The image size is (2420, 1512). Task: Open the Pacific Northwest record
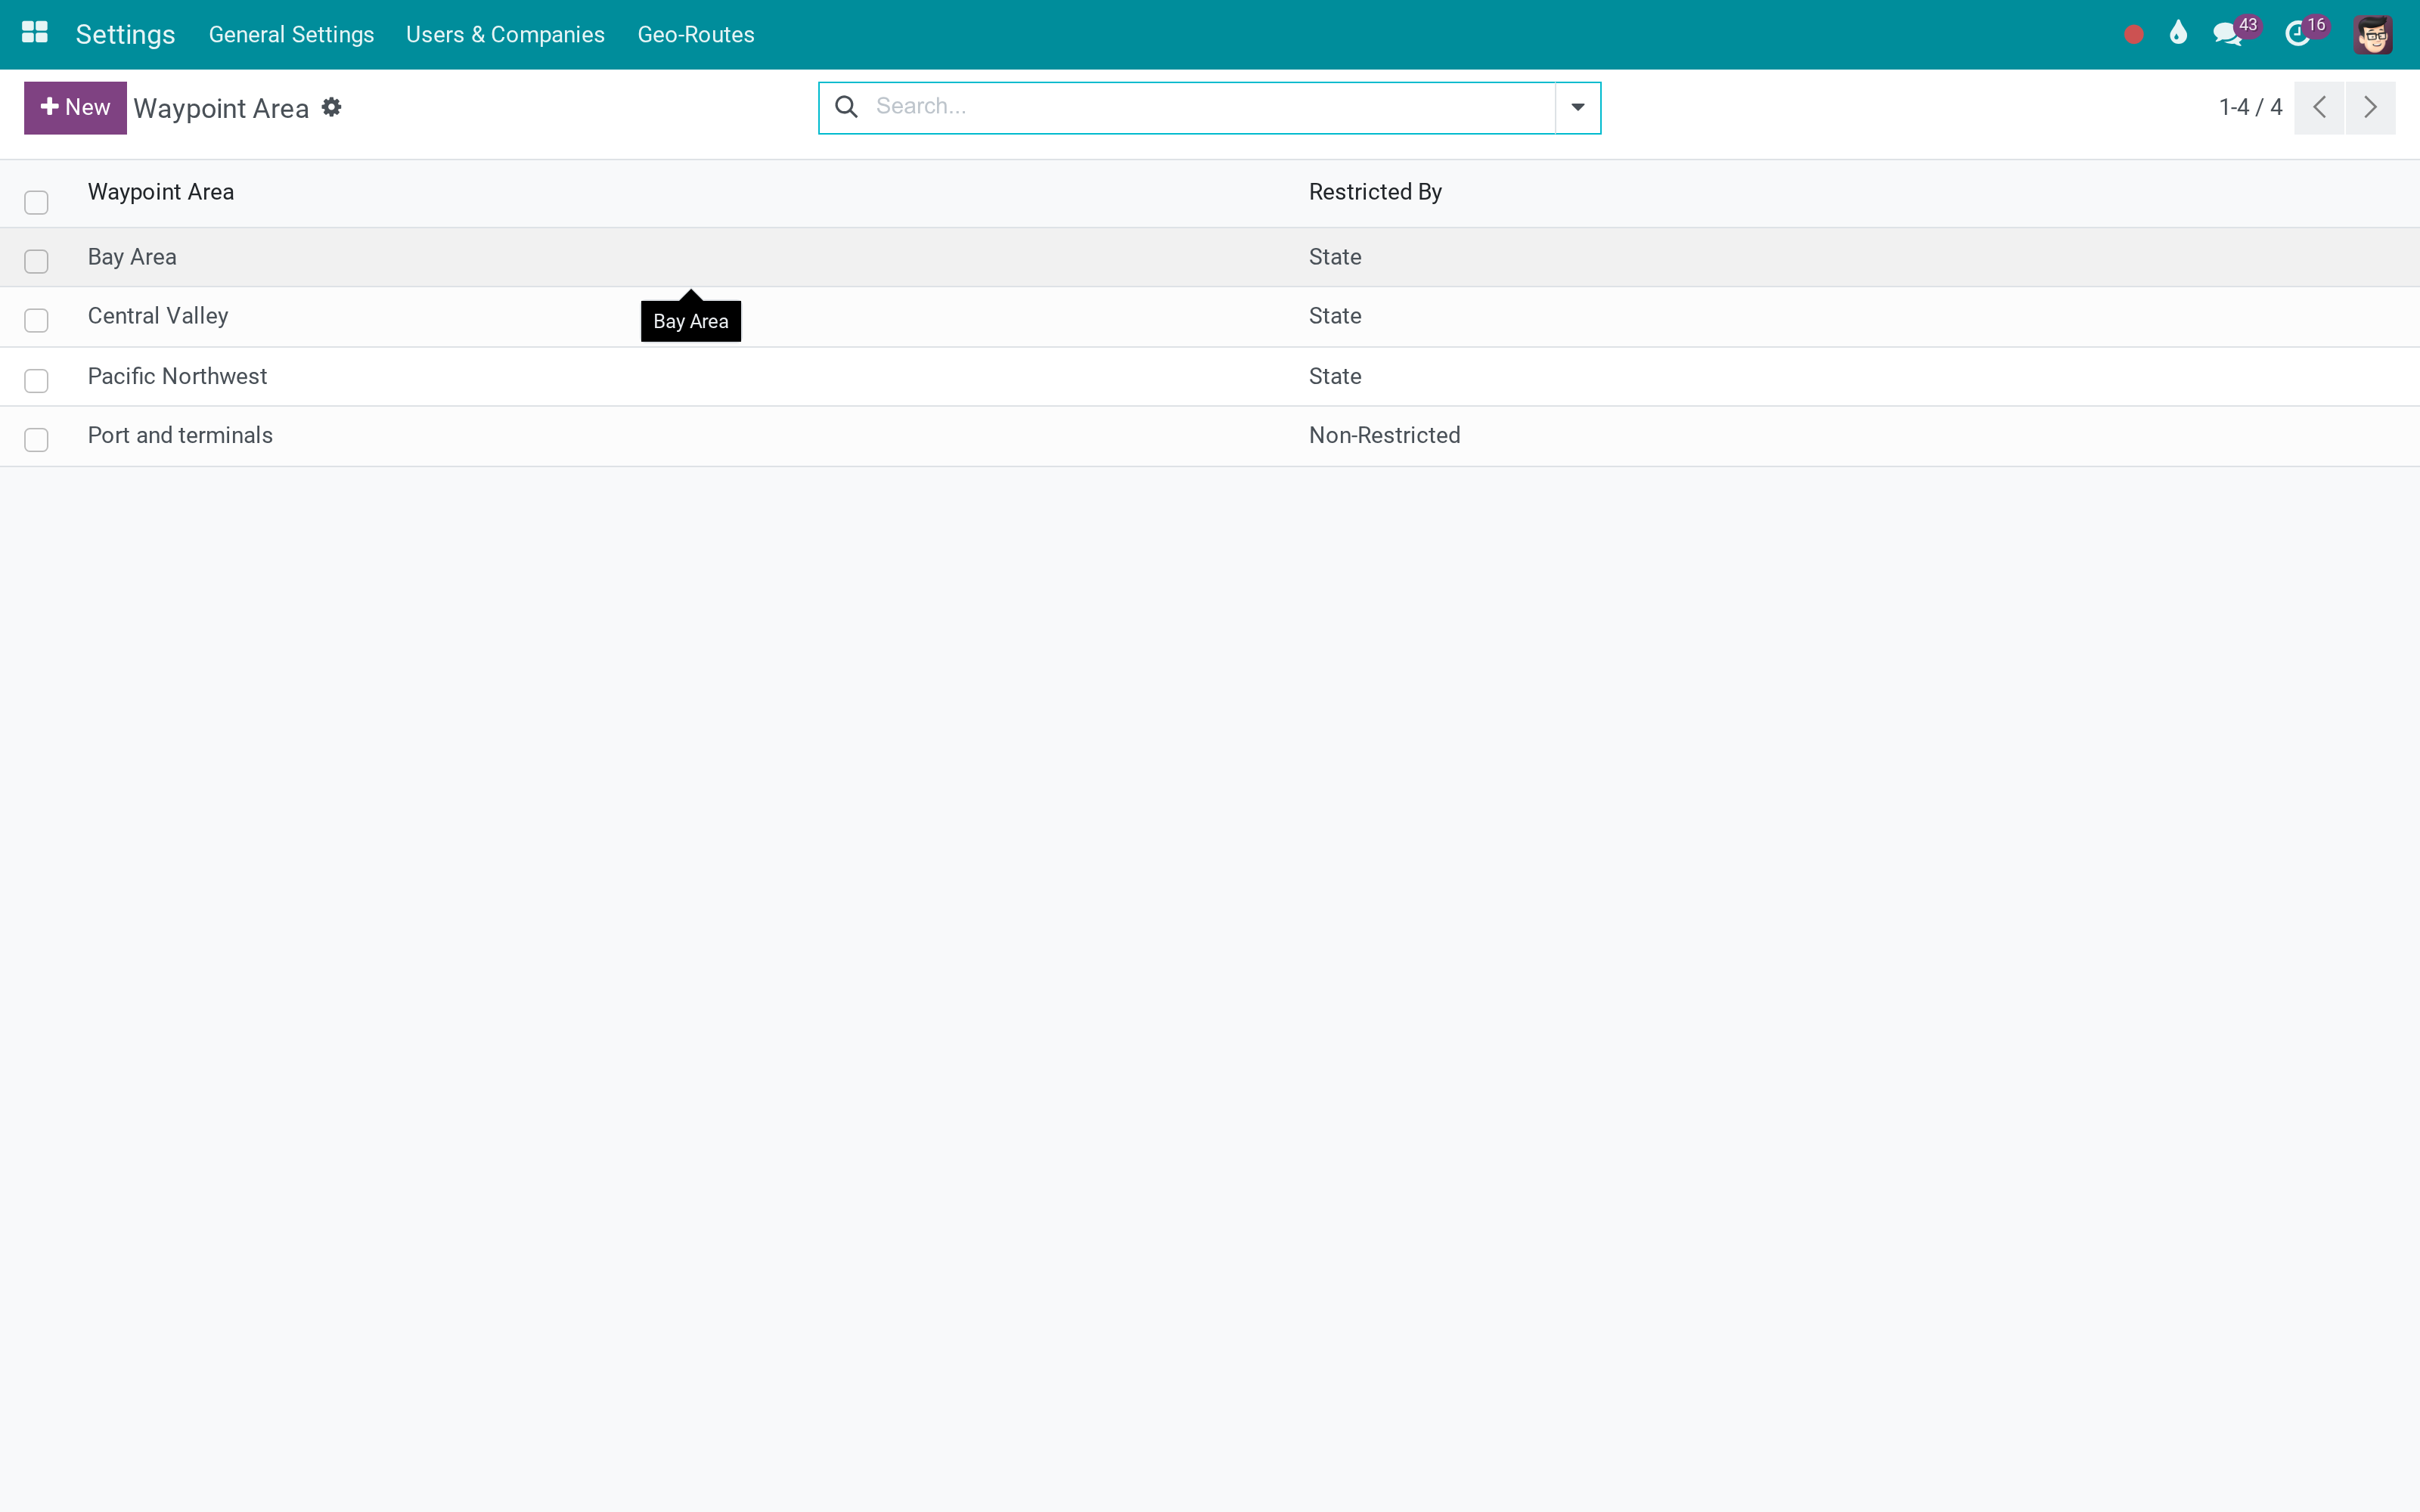(177, 376)
